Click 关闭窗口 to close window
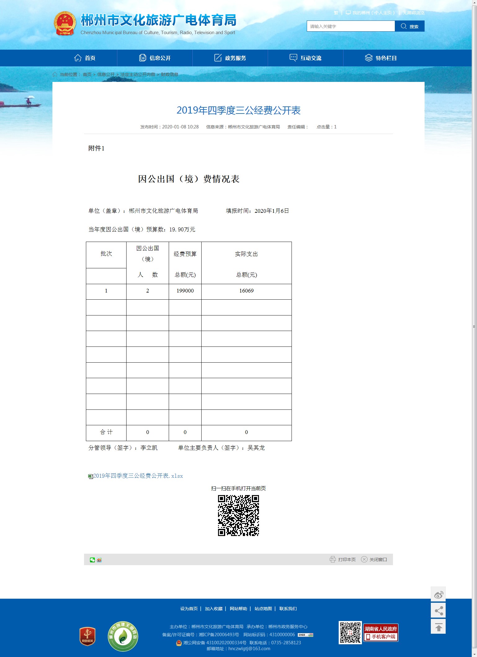Image resolution: width=477 pixels, height=657 pixels. 374,560
